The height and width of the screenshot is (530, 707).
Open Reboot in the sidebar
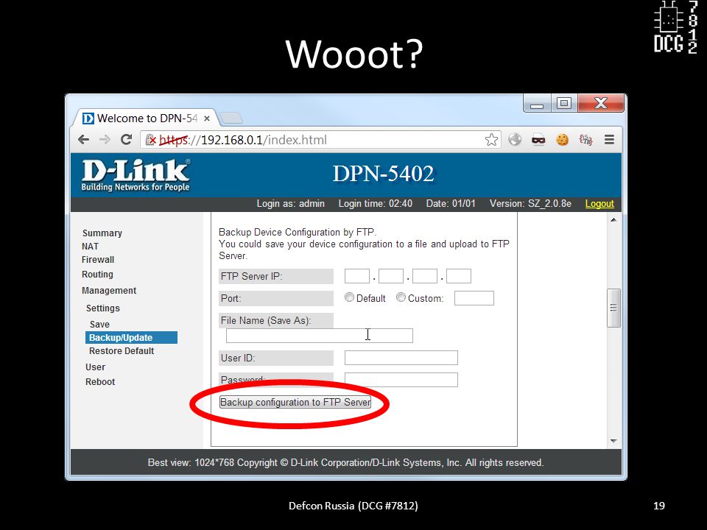[100, 382]
